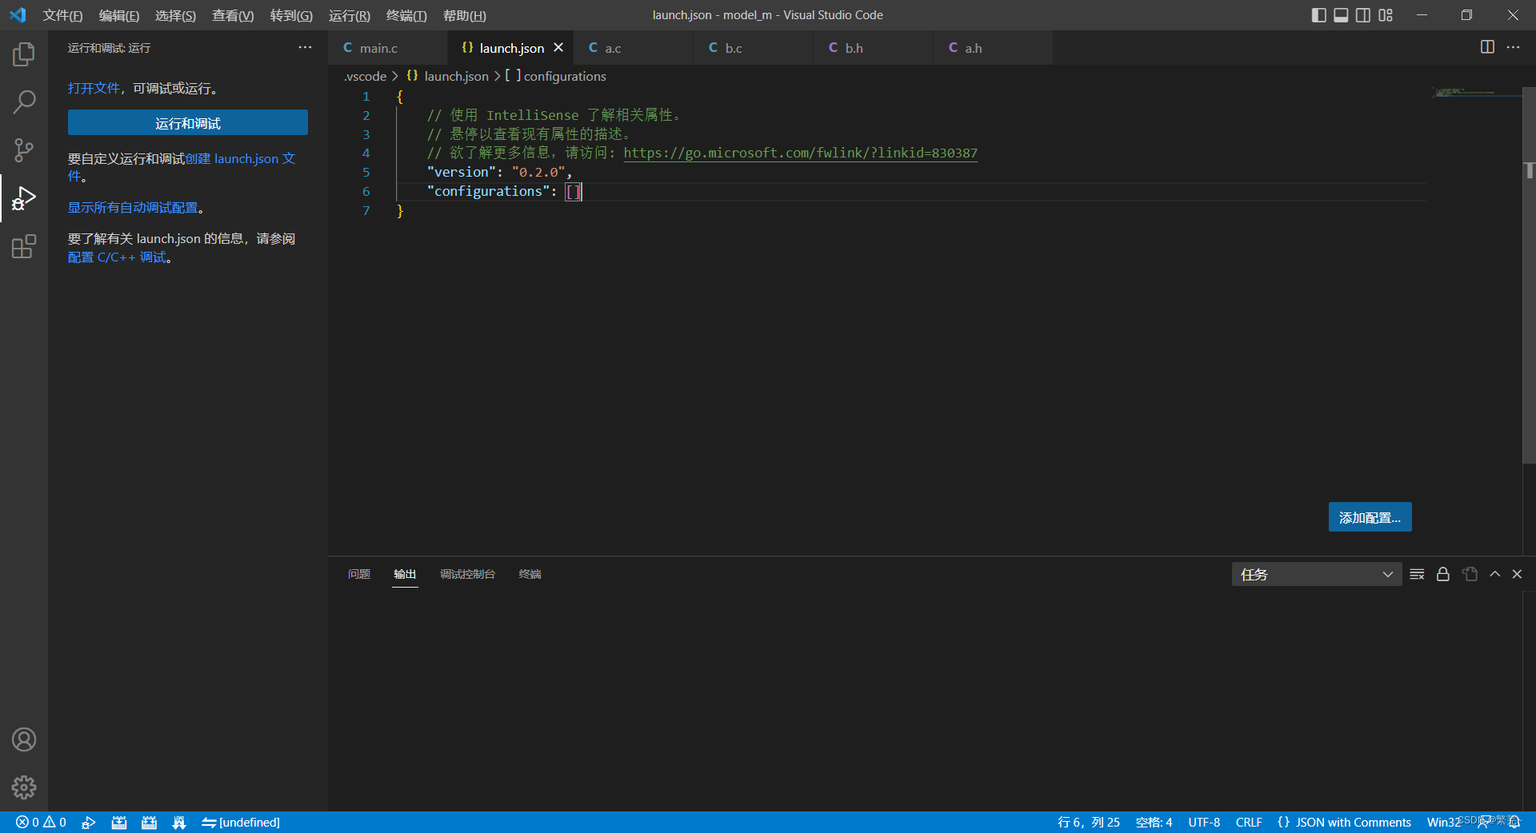Switch to b.c editor tab

coord(753,48)
